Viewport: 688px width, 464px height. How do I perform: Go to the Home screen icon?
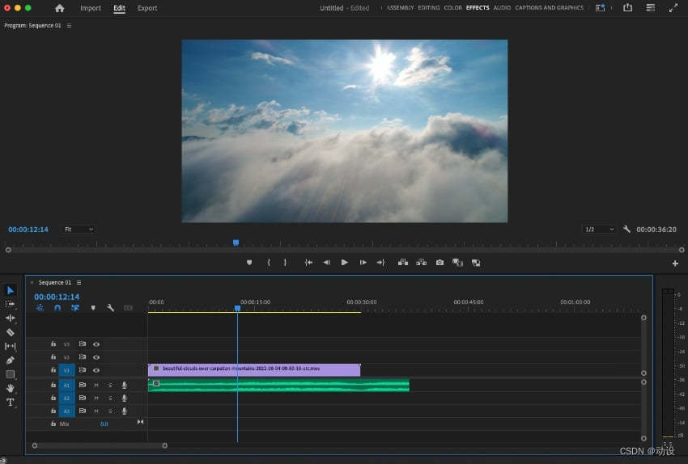tap(59, 8)
